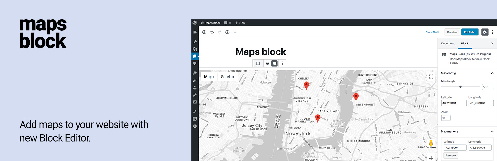Open the Plugins sidebar icon
The height and width of the screenshot is (161, 497).
coord(195,80)
